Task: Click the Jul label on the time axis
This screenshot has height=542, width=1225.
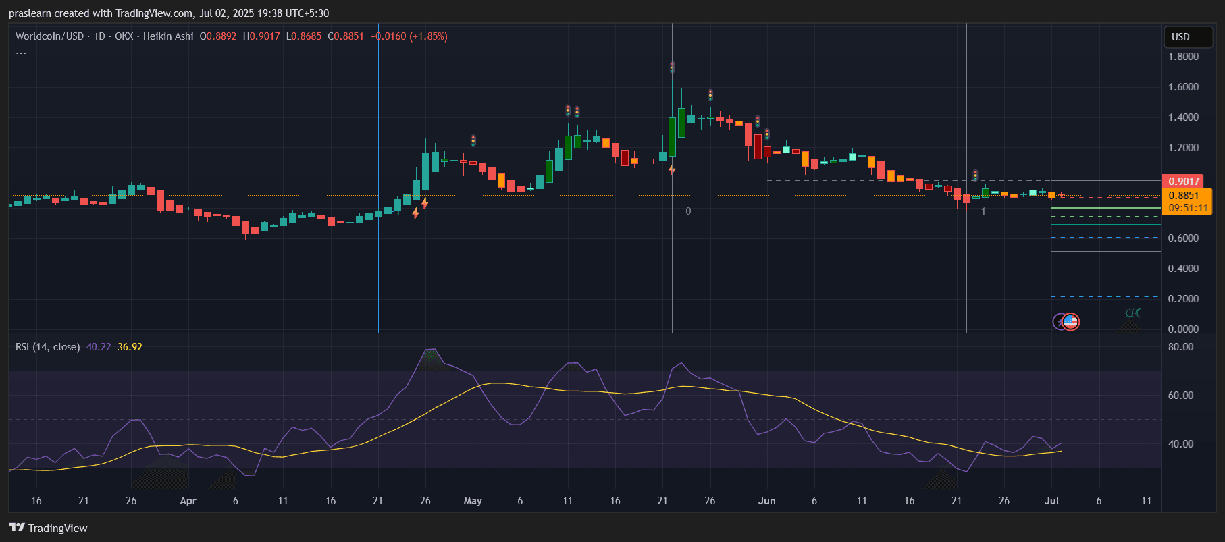Action: point(1051,501)
